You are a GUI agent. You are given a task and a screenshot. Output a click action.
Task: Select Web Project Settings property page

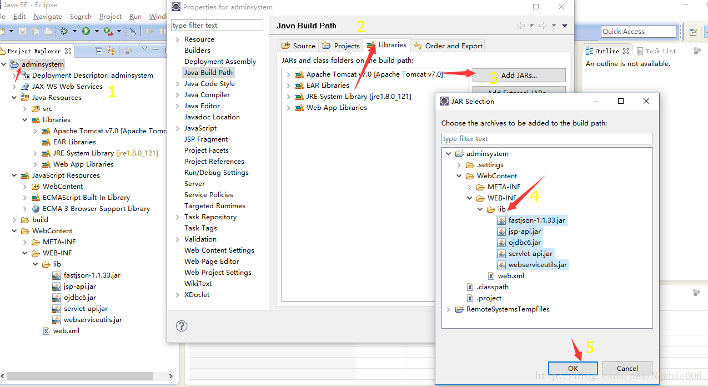pyautogui.click(x=218, y=273)
